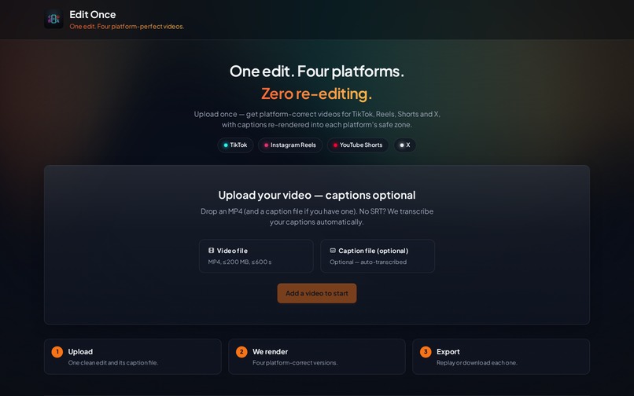Select the TikTok platform chip
Screen dimensions: 634x396
point(236,145)
